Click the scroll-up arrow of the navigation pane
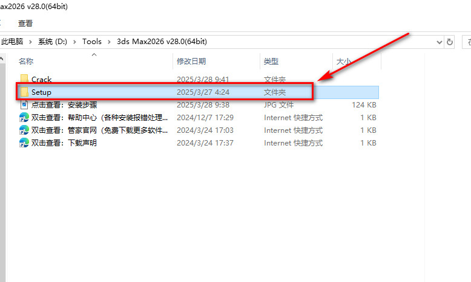This screenshot has height=282, width=471. click(2, 59)
